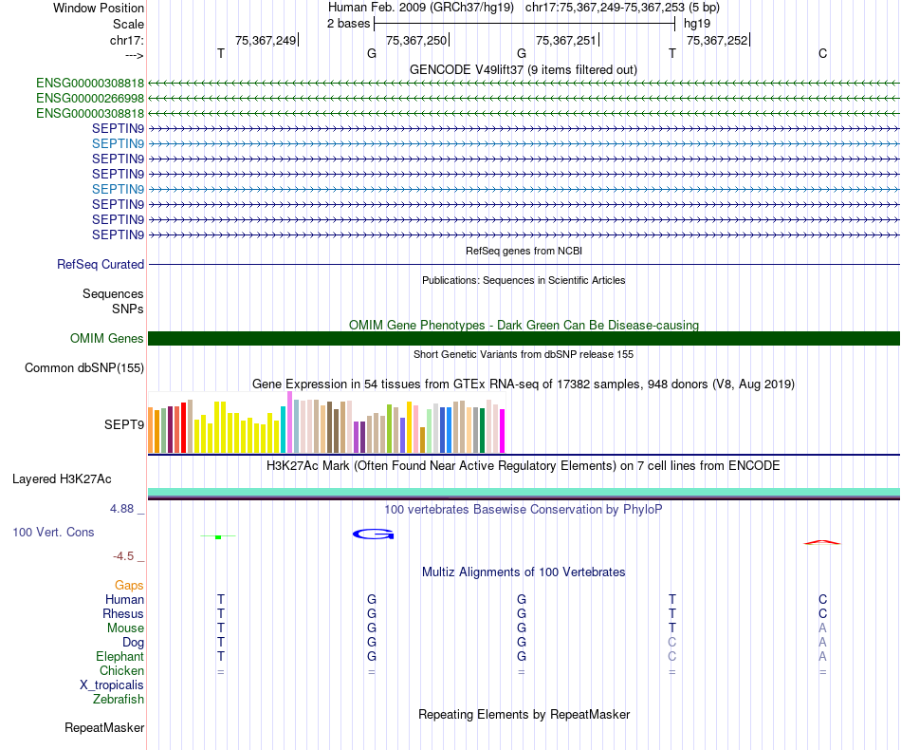This screenshot has width=901, height=750.
Task: Open Short Genetic Variants from dbSNP release 155
Action: click(524, 354)
